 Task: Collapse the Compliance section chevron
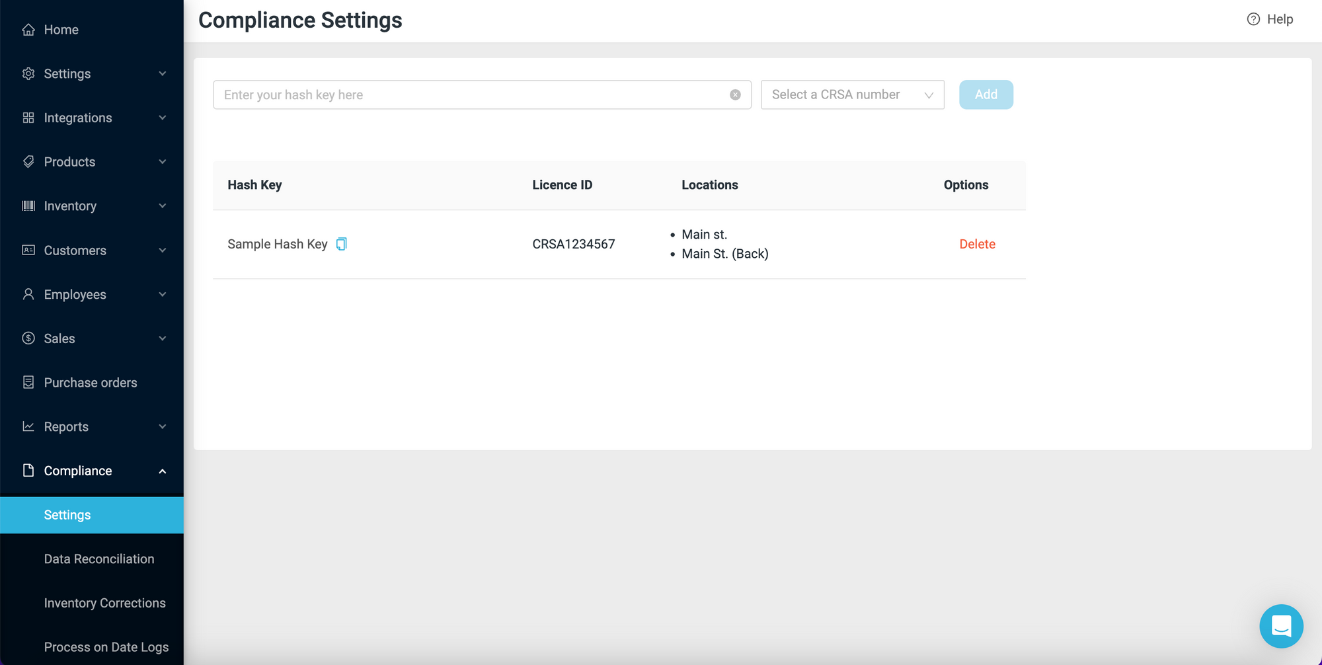tap(163, 471)
